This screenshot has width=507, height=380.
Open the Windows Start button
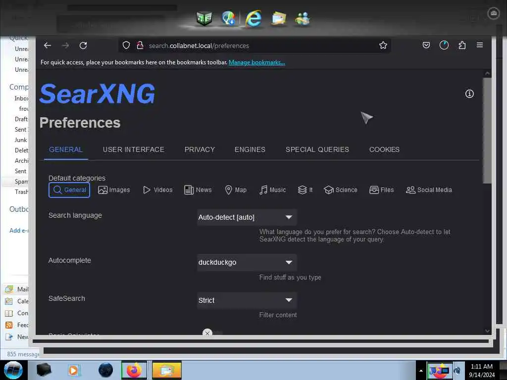pyautogui.click(x=13, y=370)
